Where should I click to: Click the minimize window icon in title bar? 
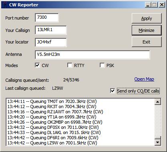(148, 5)
